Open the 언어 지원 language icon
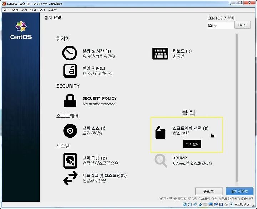 [x=70, y=71]
